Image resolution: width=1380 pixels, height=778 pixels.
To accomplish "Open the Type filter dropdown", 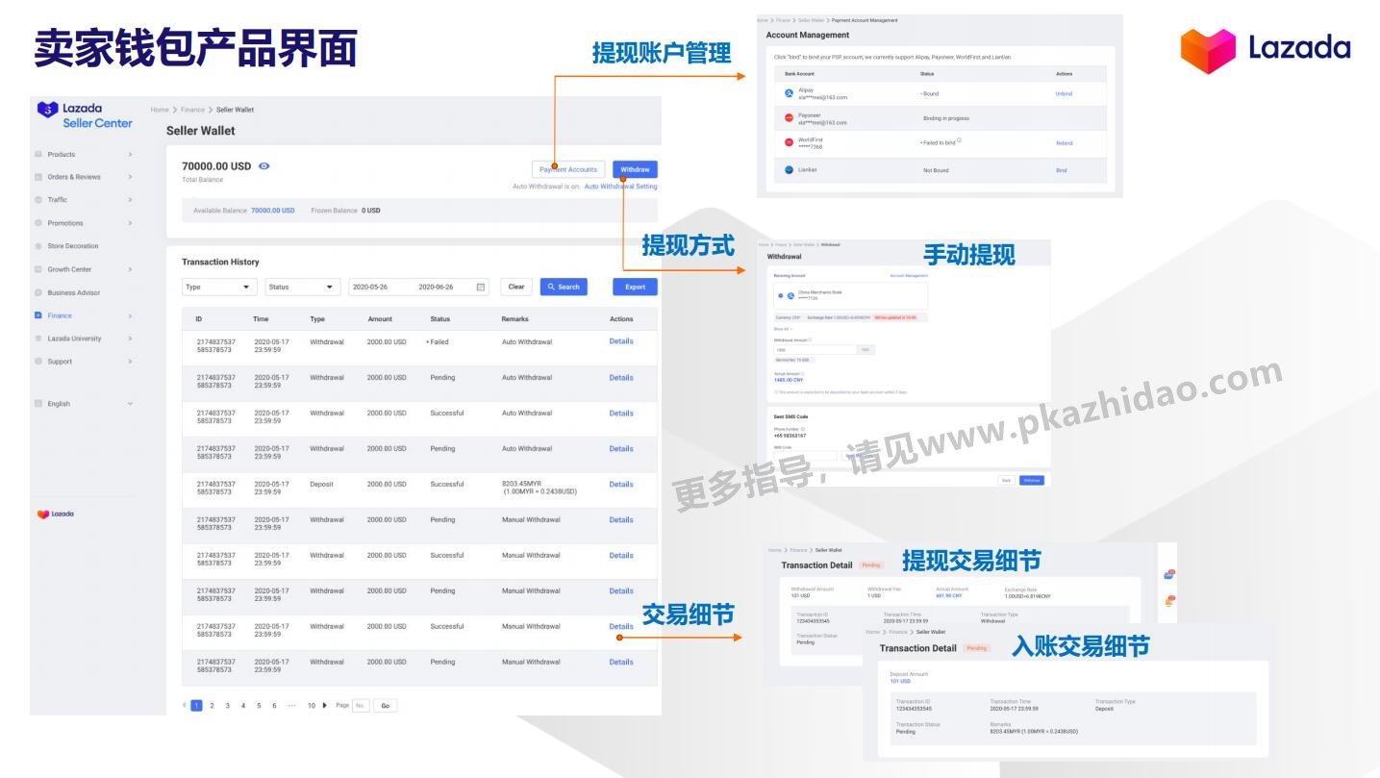I will click(219, 287).
